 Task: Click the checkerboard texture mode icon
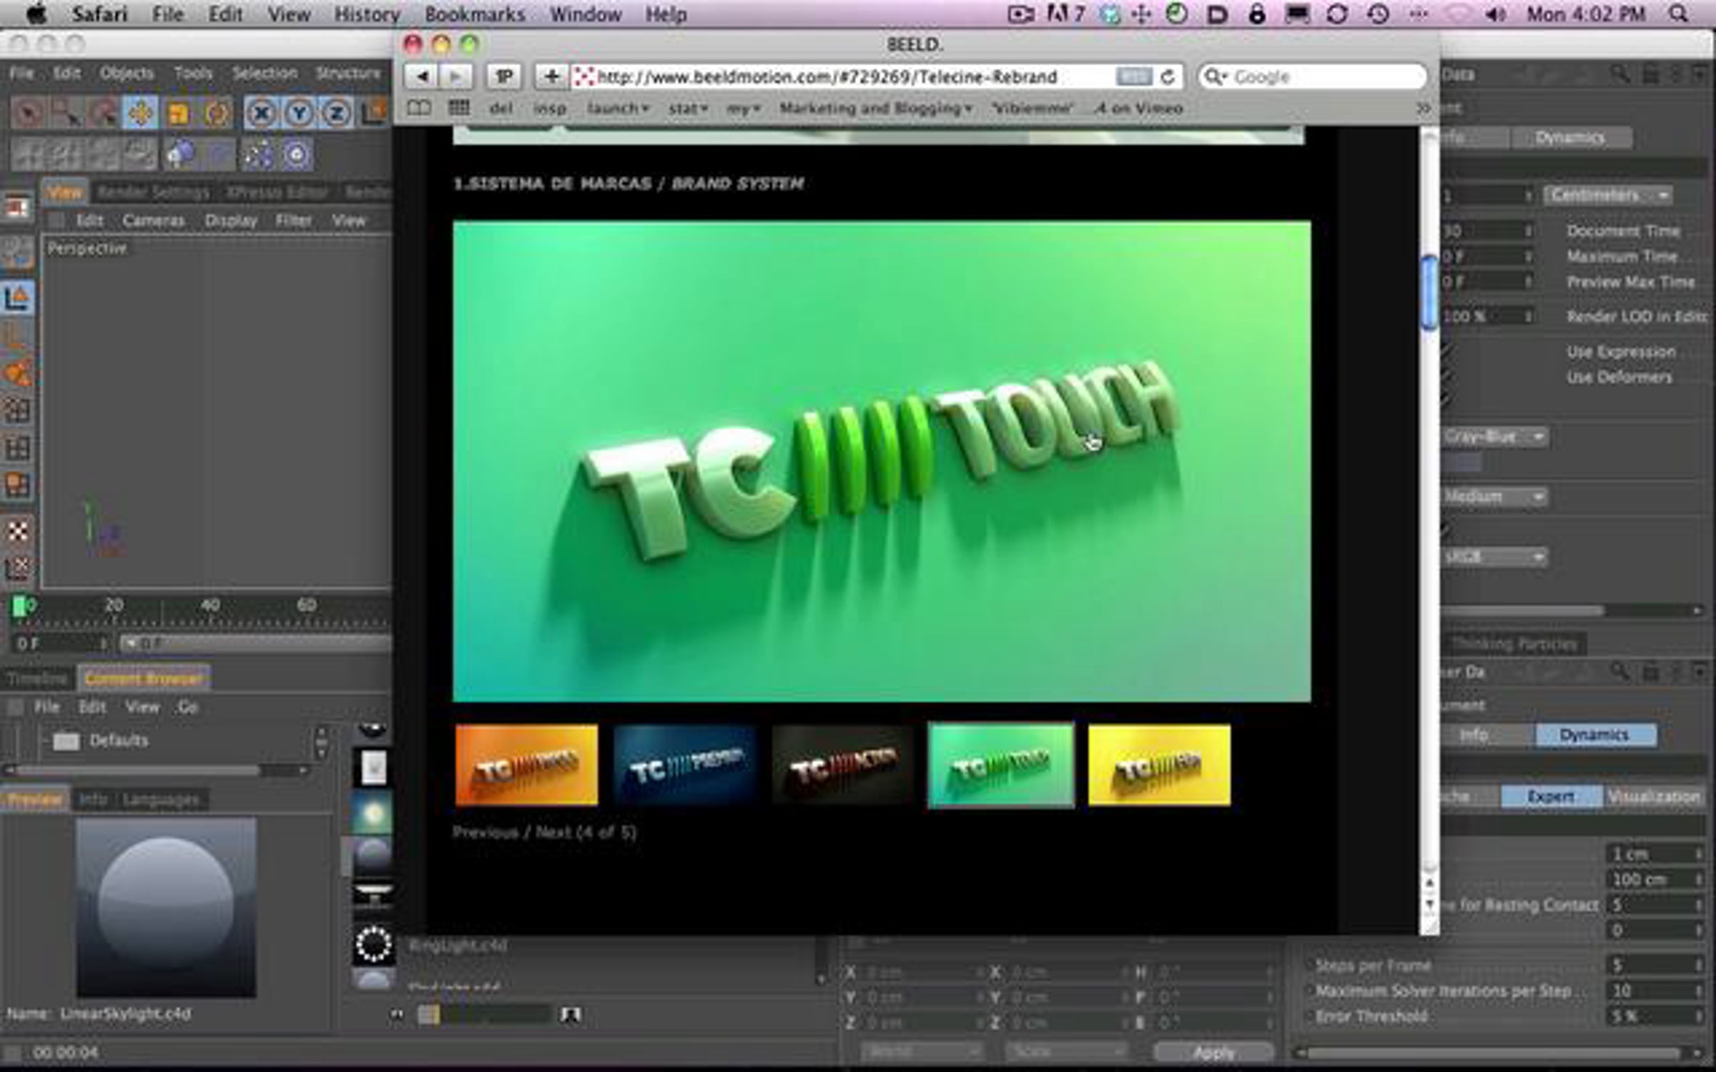17,530
